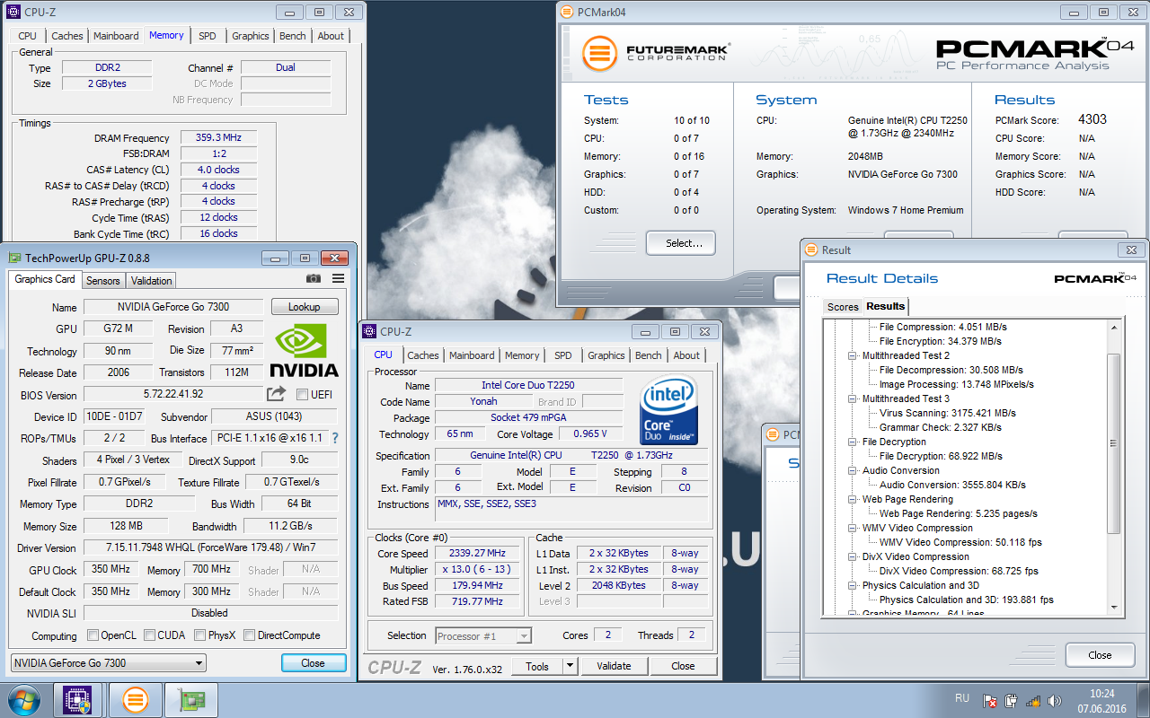
Task: Open Graphics tab in back CPU-Z window
Action: tap(251, 36)
